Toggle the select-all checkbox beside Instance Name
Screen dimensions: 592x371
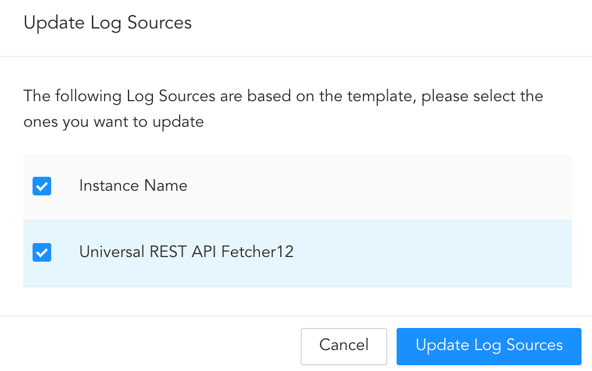42,186
